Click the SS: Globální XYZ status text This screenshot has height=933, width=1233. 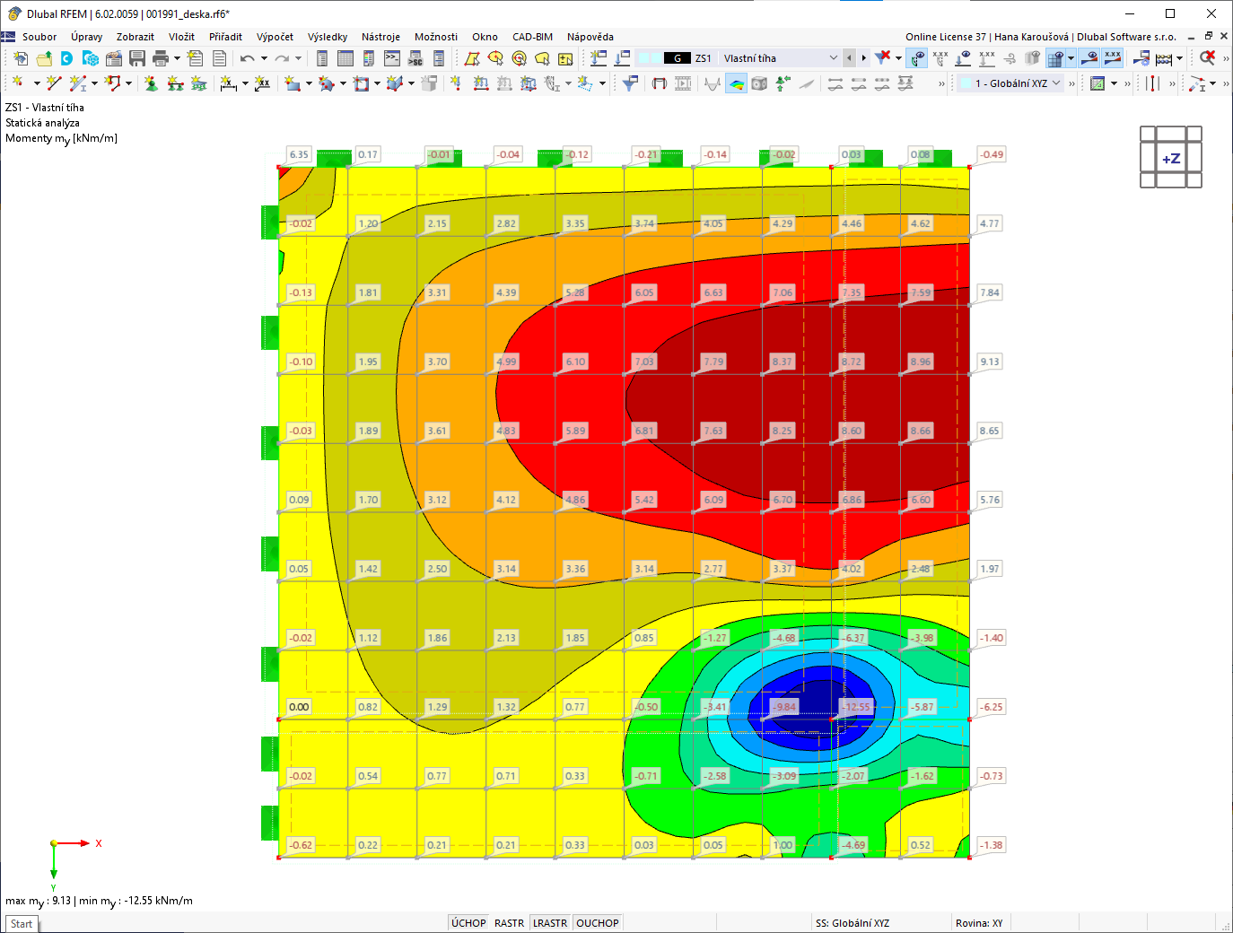click(853, 923)
